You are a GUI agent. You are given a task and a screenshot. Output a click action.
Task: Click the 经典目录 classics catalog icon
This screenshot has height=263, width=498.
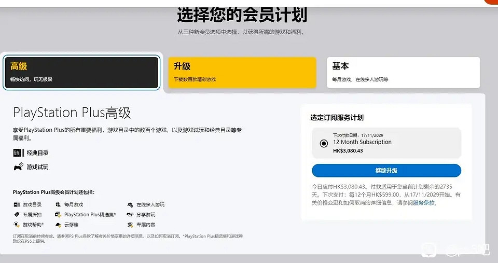pos(19,153)
